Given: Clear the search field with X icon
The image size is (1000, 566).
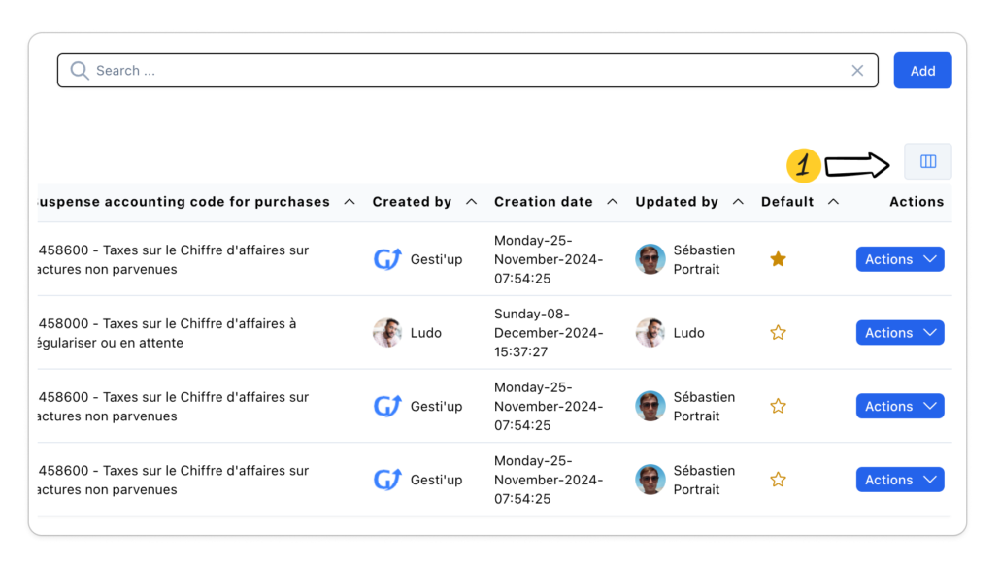Looking at the screenshot, I should pyautogui.click(x=857, y=71).
